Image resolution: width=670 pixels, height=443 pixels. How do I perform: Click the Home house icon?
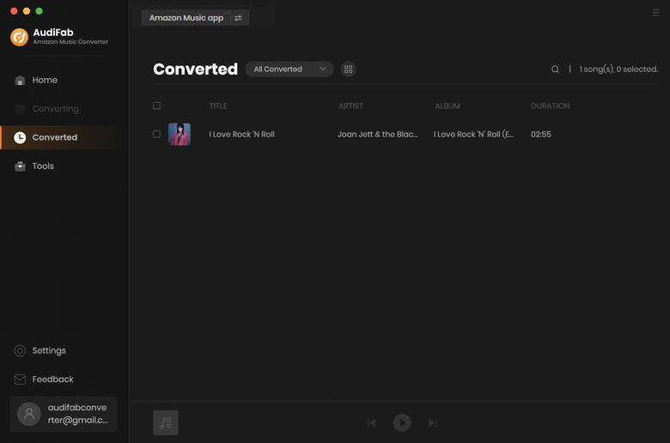pyautogui.click(x=20, y=81)
